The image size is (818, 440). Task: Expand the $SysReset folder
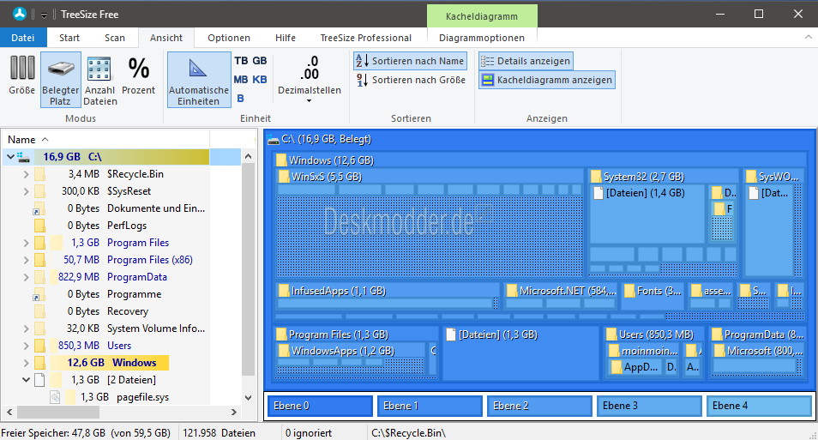pos(26,191)
